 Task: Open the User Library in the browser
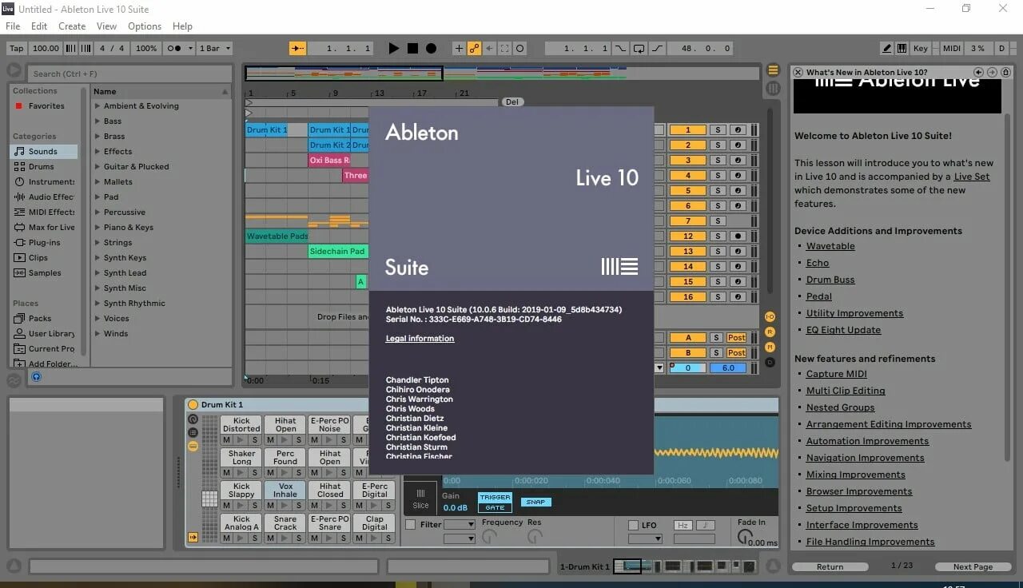(48, 333)
